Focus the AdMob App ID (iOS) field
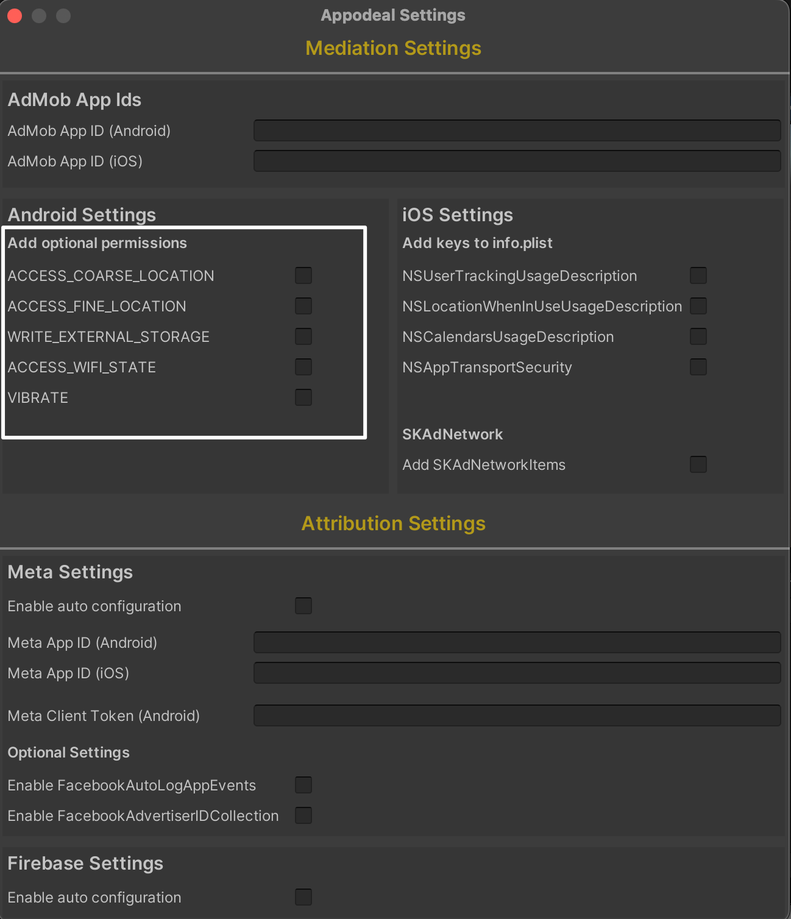Screen dimensions: 791x919 click(517, 161)
